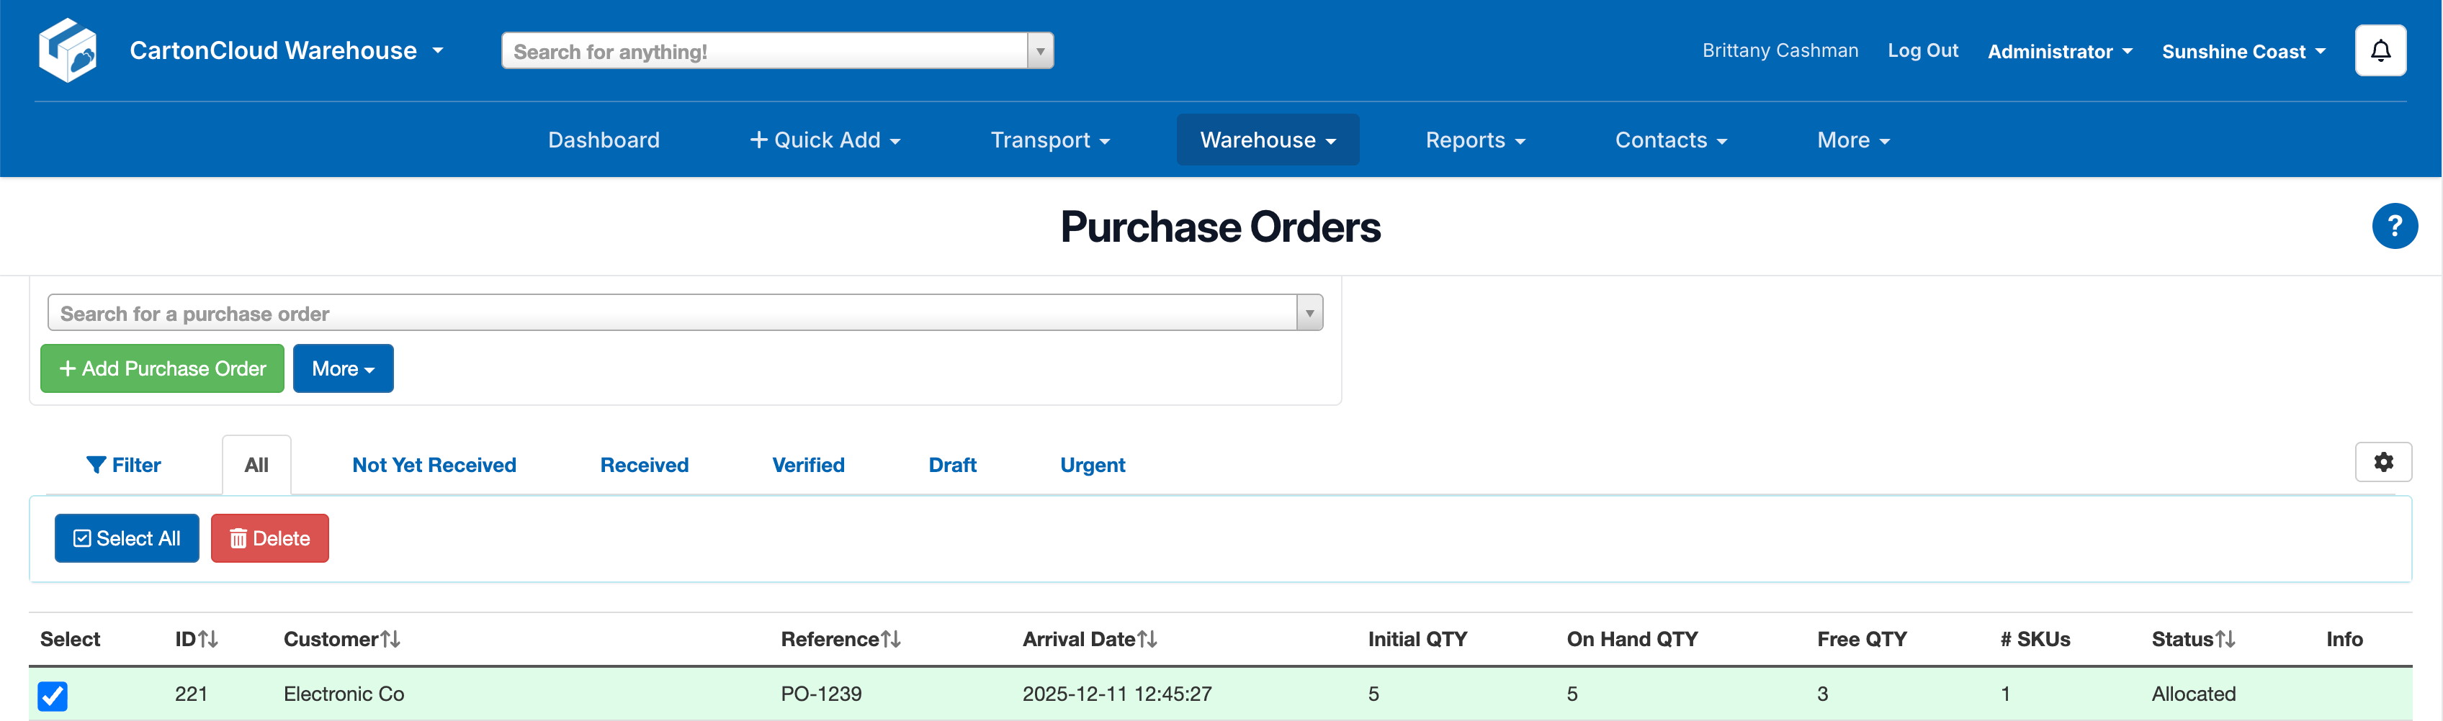This screenshot has height=721, width=2443.
Task: Click the Log Out link
Action: coord(1922,50)
